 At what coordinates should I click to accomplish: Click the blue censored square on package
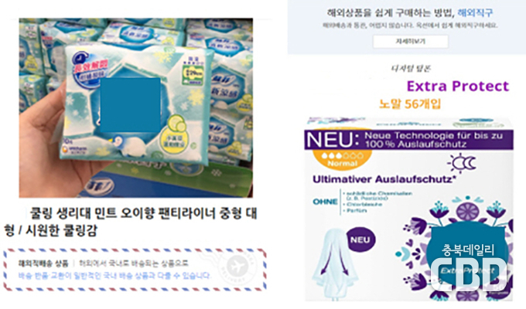pos(130,104)
